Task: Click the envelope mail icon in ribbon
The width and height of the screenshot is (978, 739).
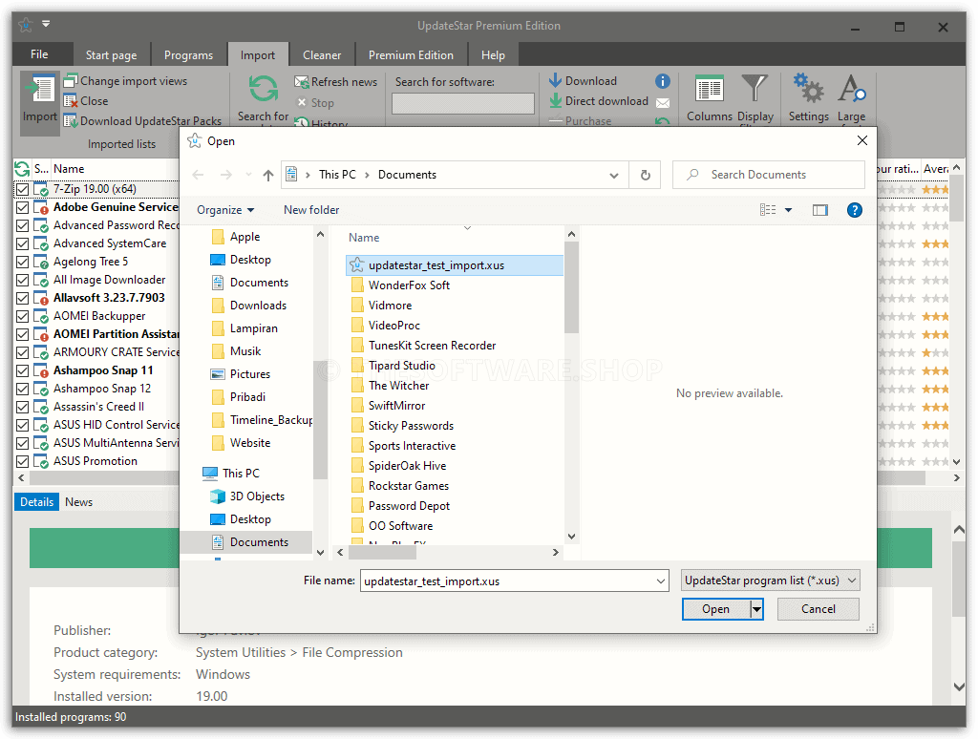Action: 663,103
